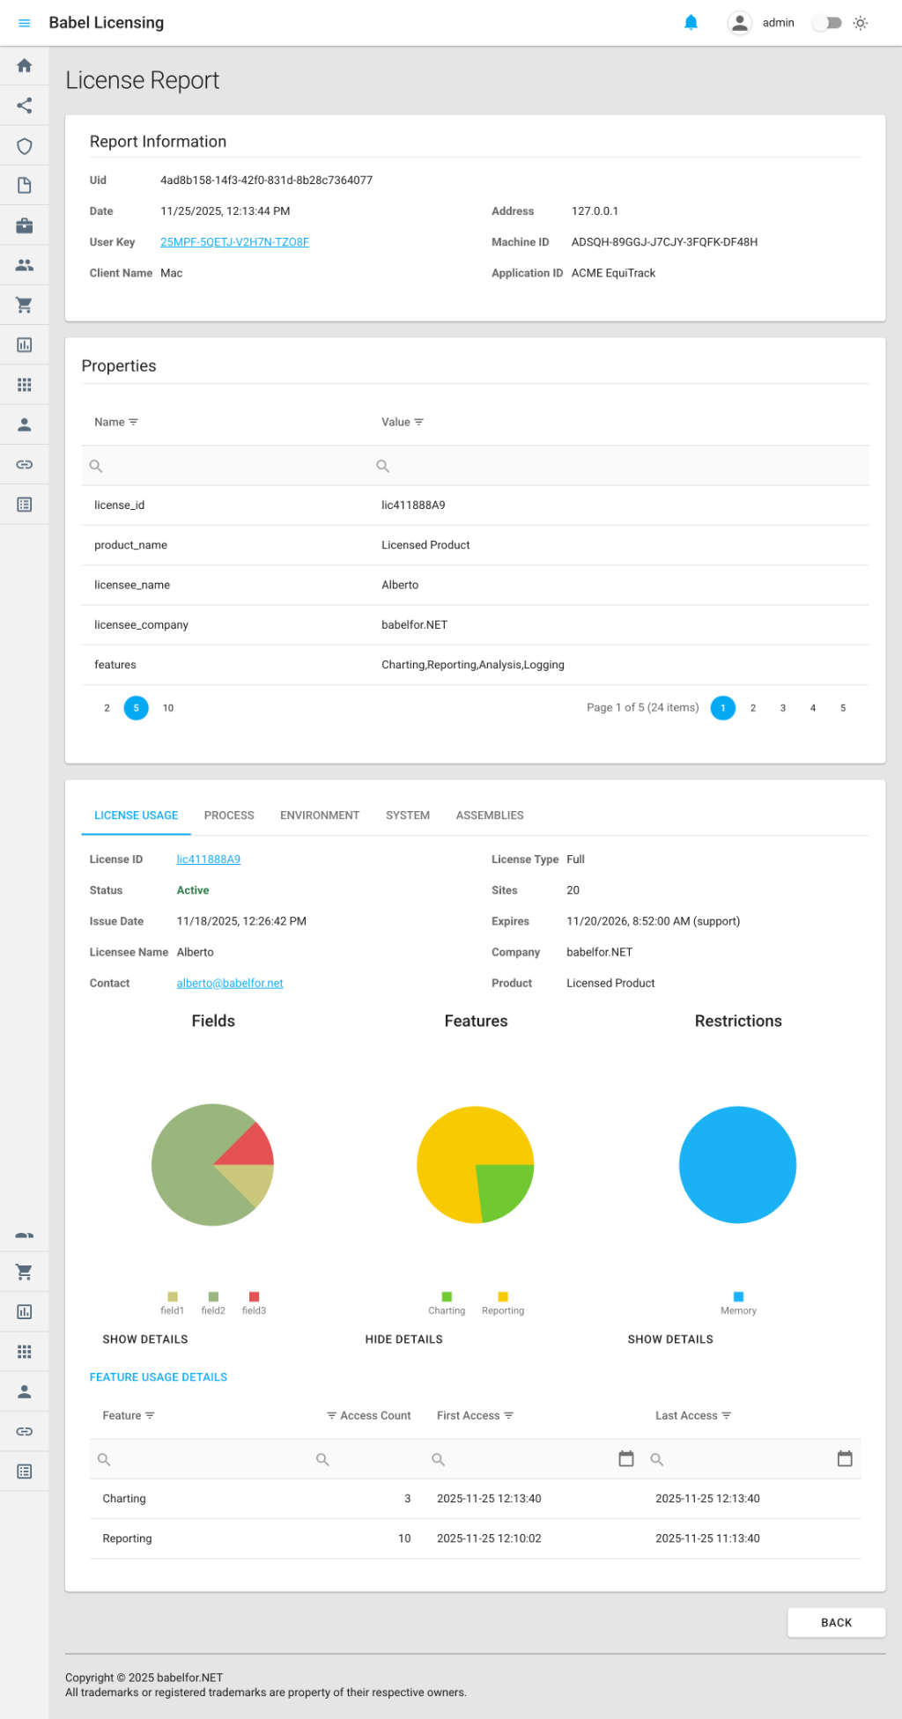The height and width of the screenshot is (1719, 902).
Task: Toggle the Charting legend item
Action: click(x=447, y=1302)
